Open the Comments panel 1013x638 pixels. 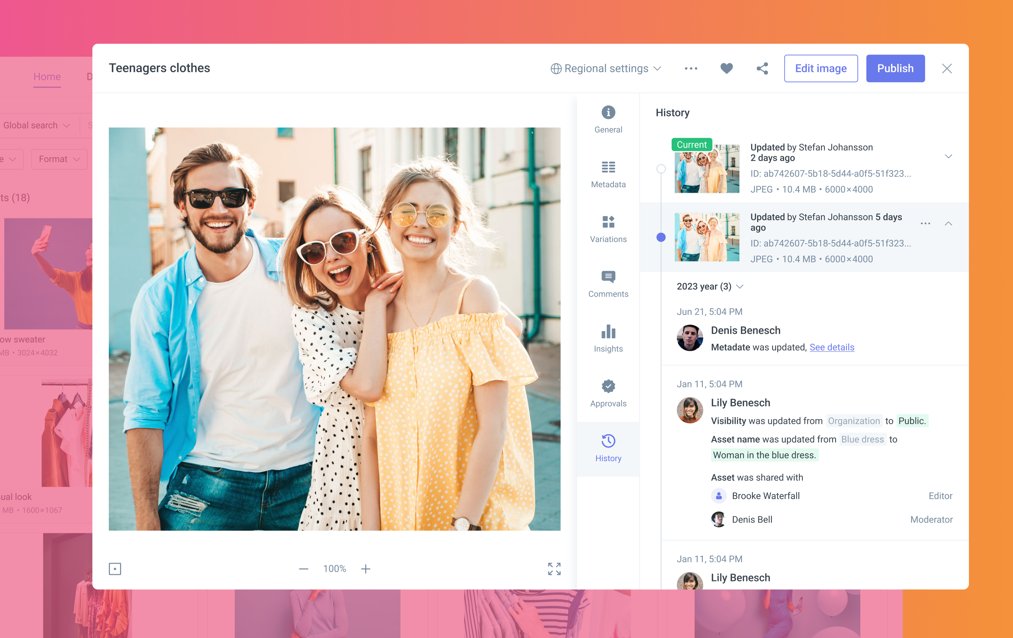pos(608,284)
